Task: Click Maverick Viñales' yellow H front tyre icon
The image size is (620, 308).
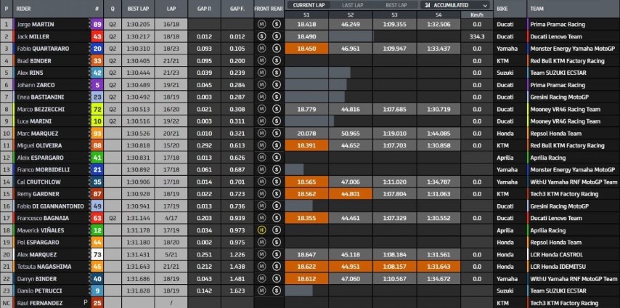Action: pos(261,230)
